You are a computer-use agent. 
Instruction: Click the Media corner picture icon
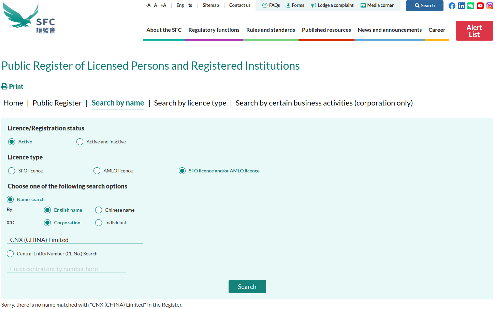pos(363,5)
